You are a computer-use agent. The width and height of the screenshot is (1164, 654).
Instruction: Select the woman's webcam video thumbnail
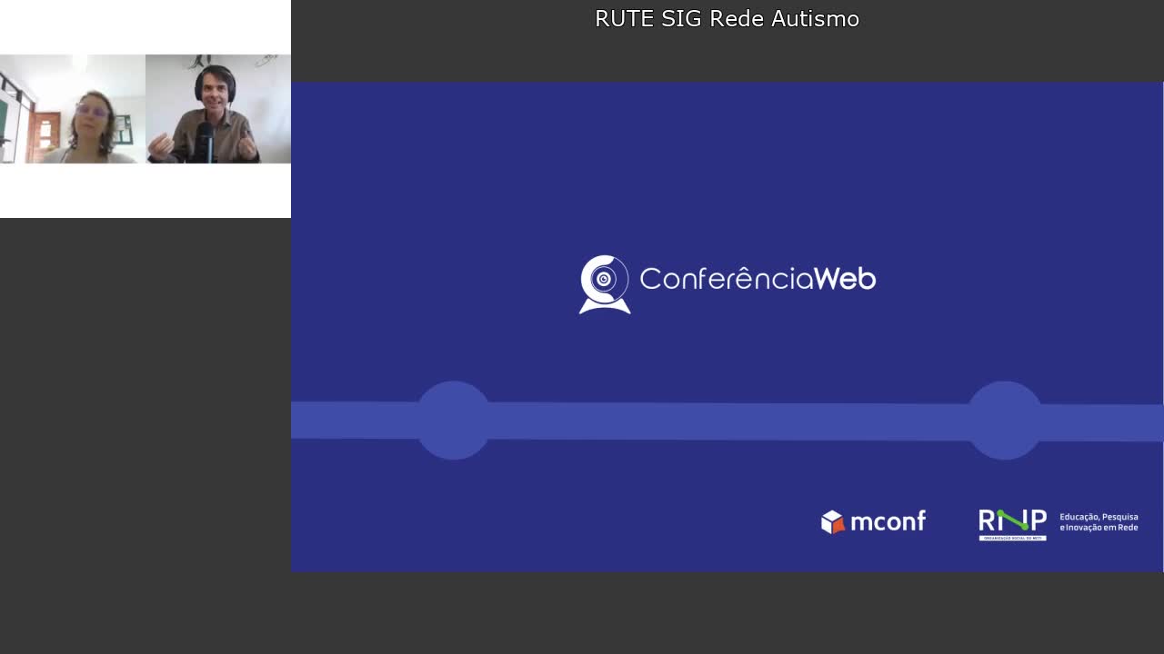click(73, 109)
